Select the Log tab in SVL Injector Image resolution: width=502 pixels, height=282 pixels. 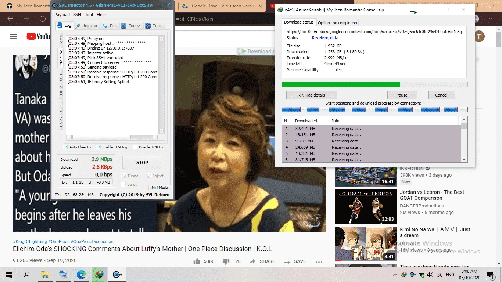[x=64, y=25]
